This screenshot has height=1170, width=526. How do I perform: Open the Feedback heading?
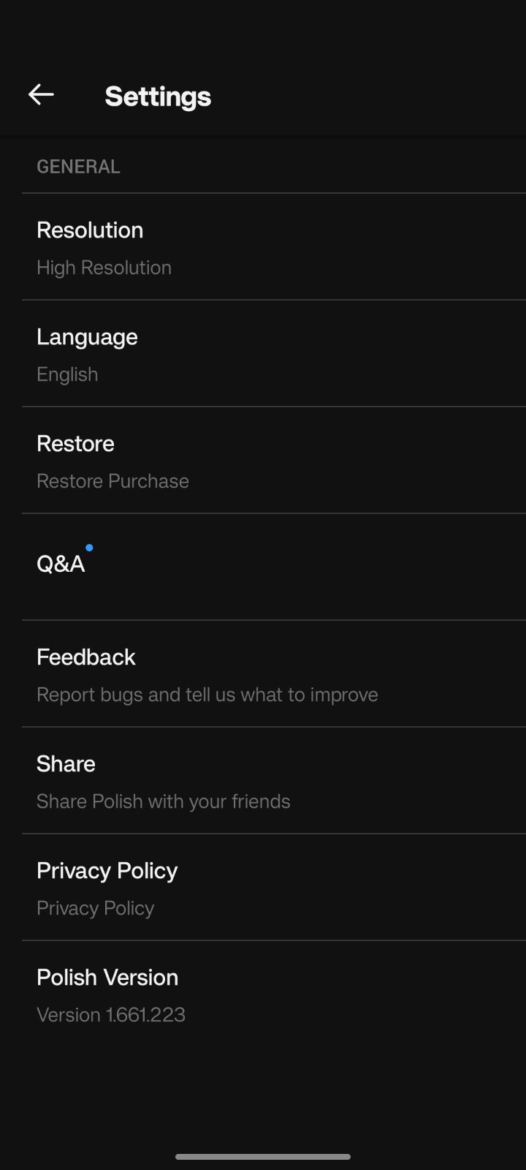tap(86, 657)
